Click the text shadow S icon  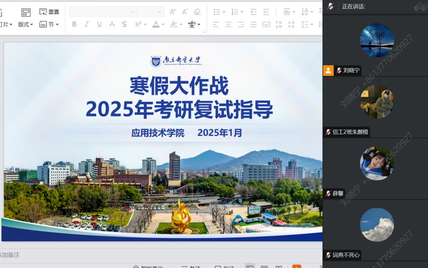coord(125,24)
